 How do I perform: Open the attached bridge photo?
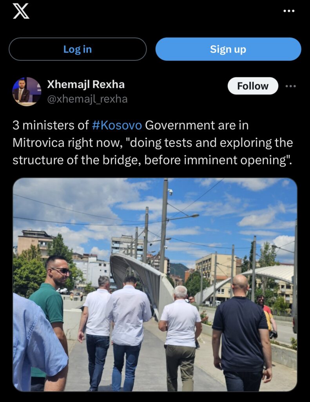(155, 285)
